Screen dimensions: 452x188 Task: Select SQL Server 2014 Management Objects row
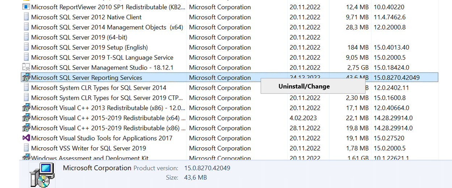pos(229,27)
